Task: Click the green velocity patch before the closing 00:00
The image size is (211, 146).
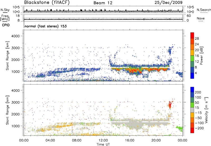Action: [x=180, y=128]
